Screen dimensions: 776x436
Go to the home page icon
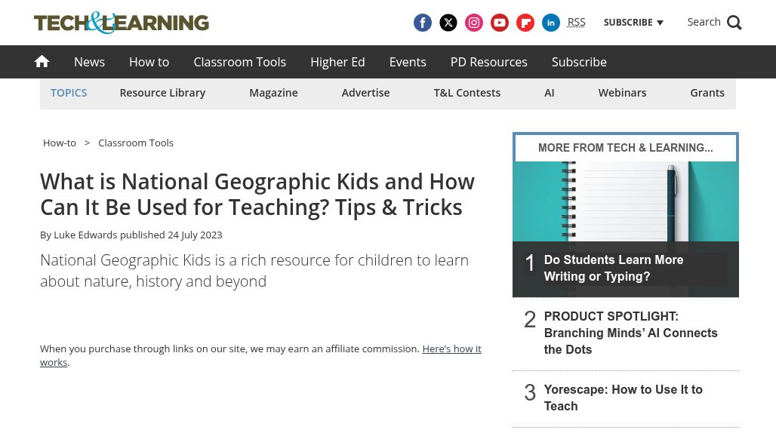42,61
